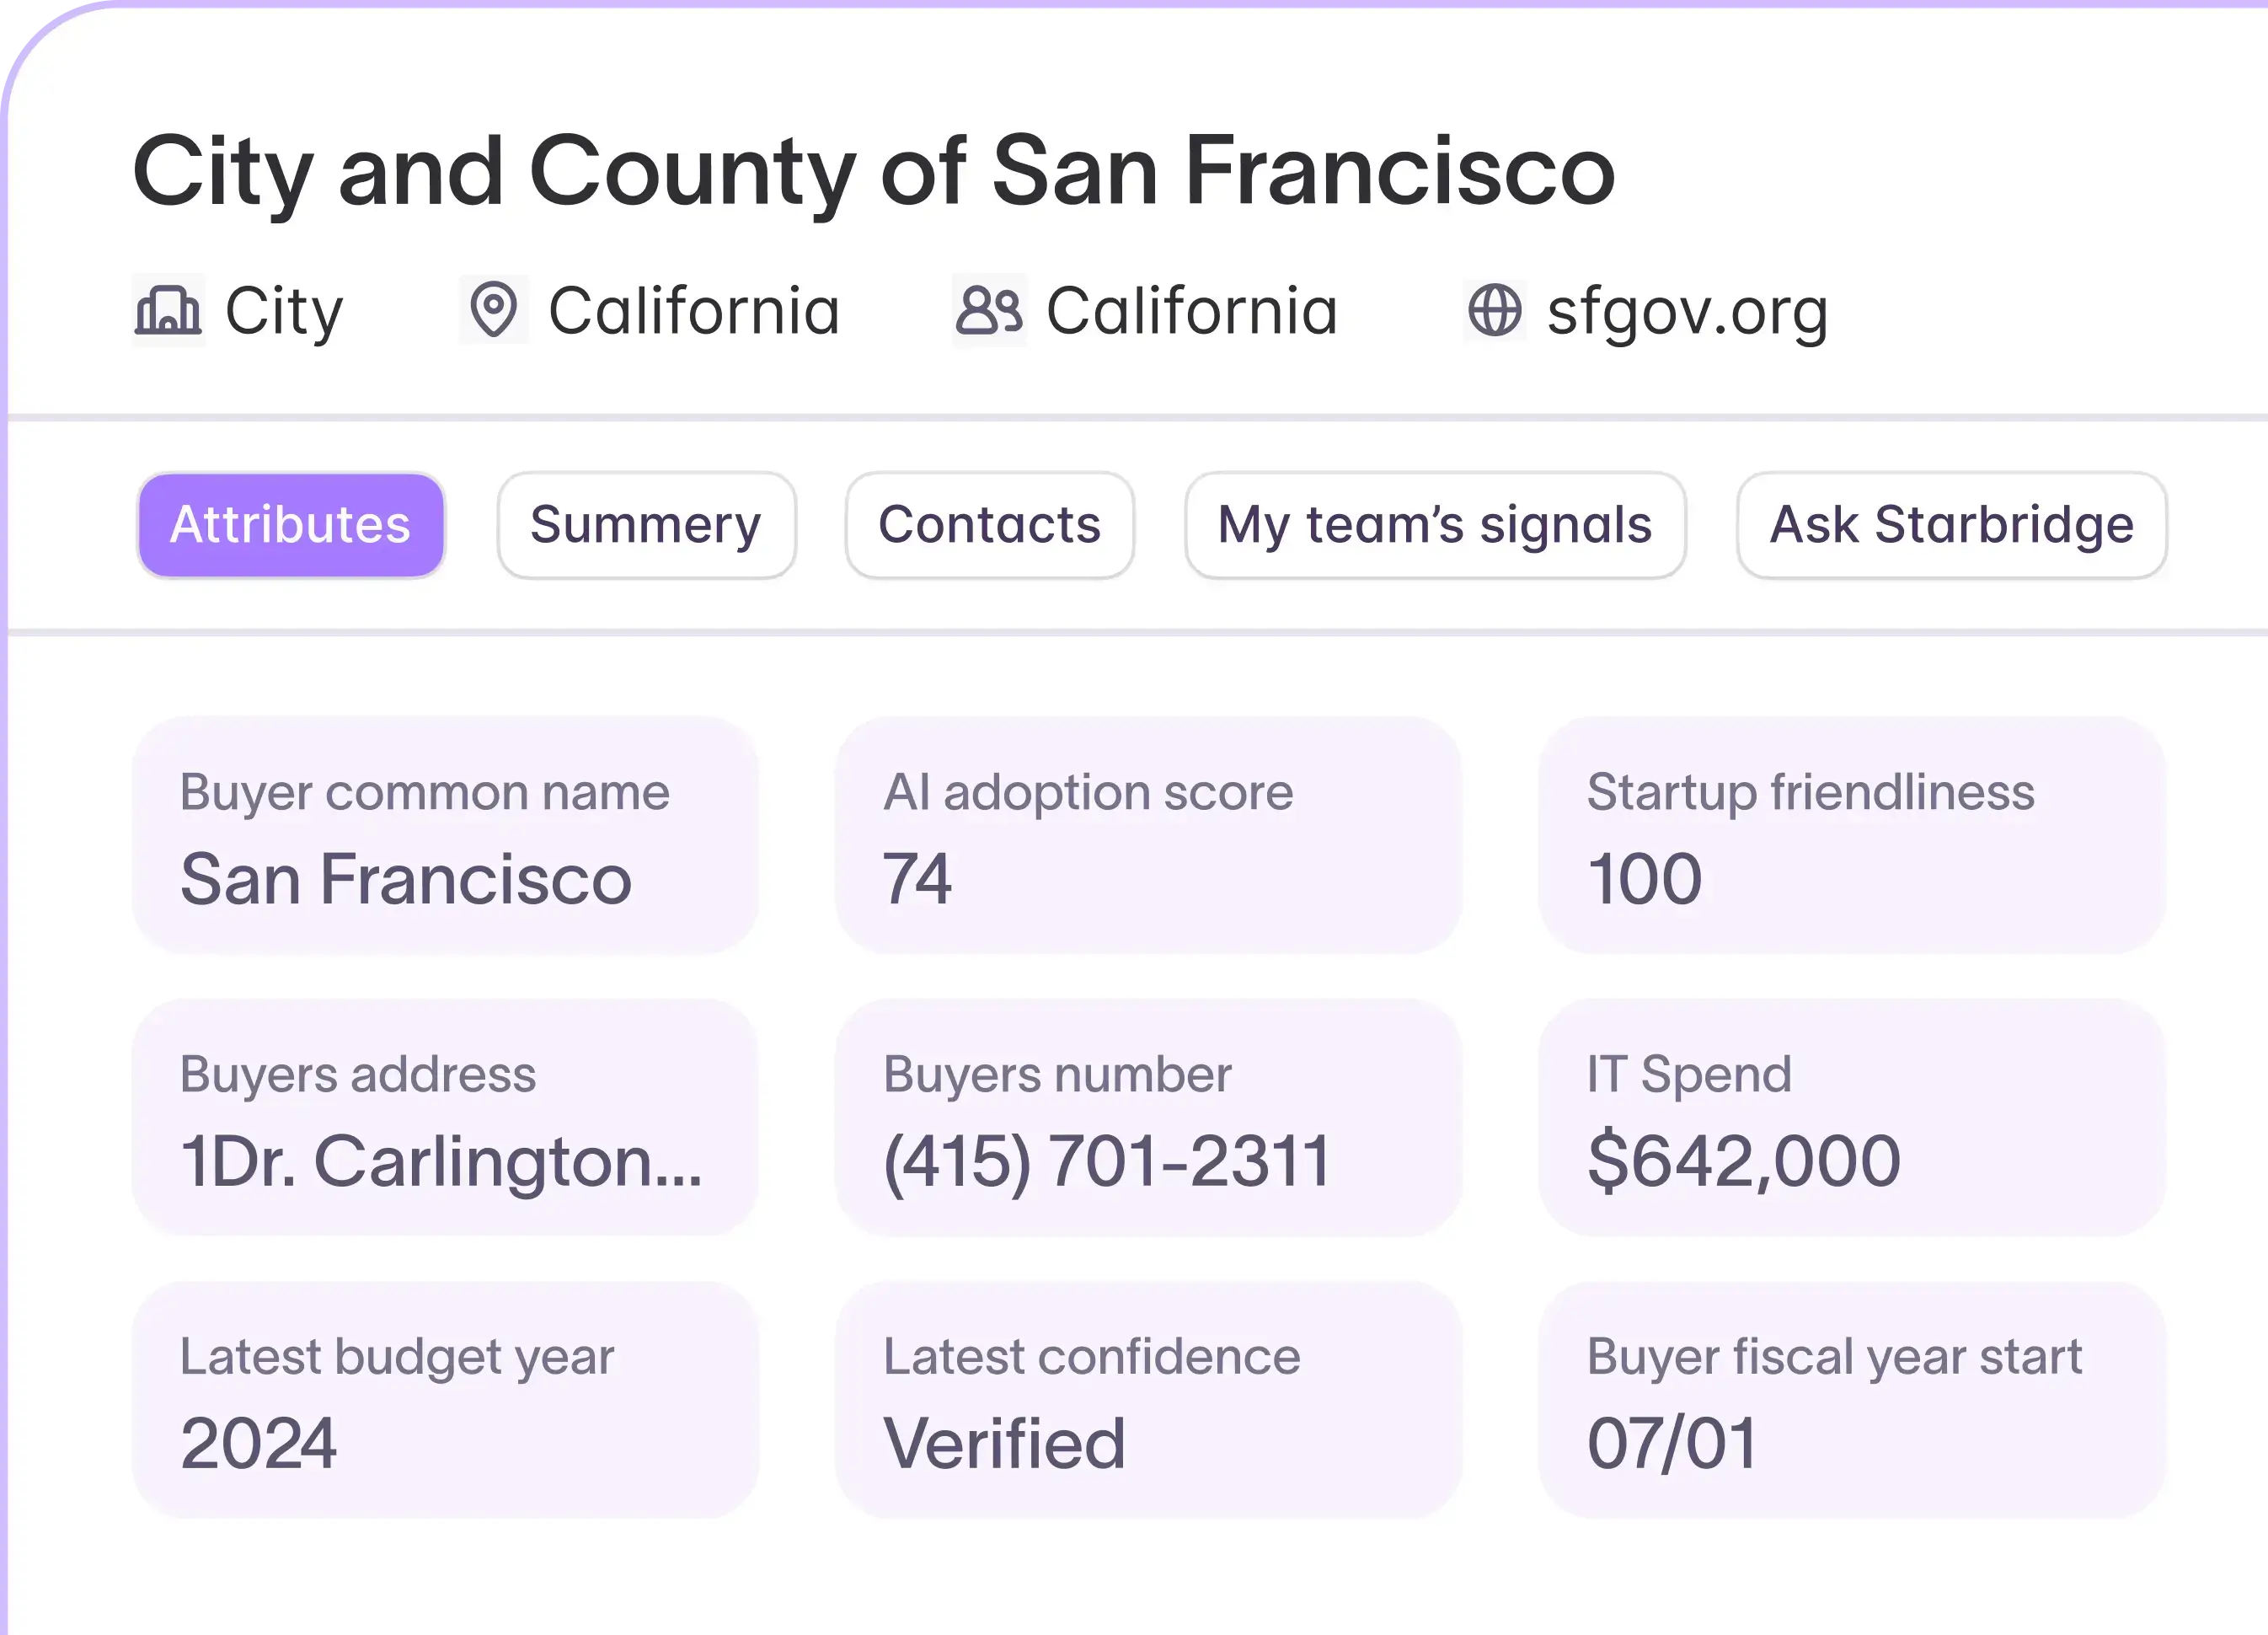View My team's signals tab
Screen dimensions: 2268x1635
click(x=1435, y=525)
